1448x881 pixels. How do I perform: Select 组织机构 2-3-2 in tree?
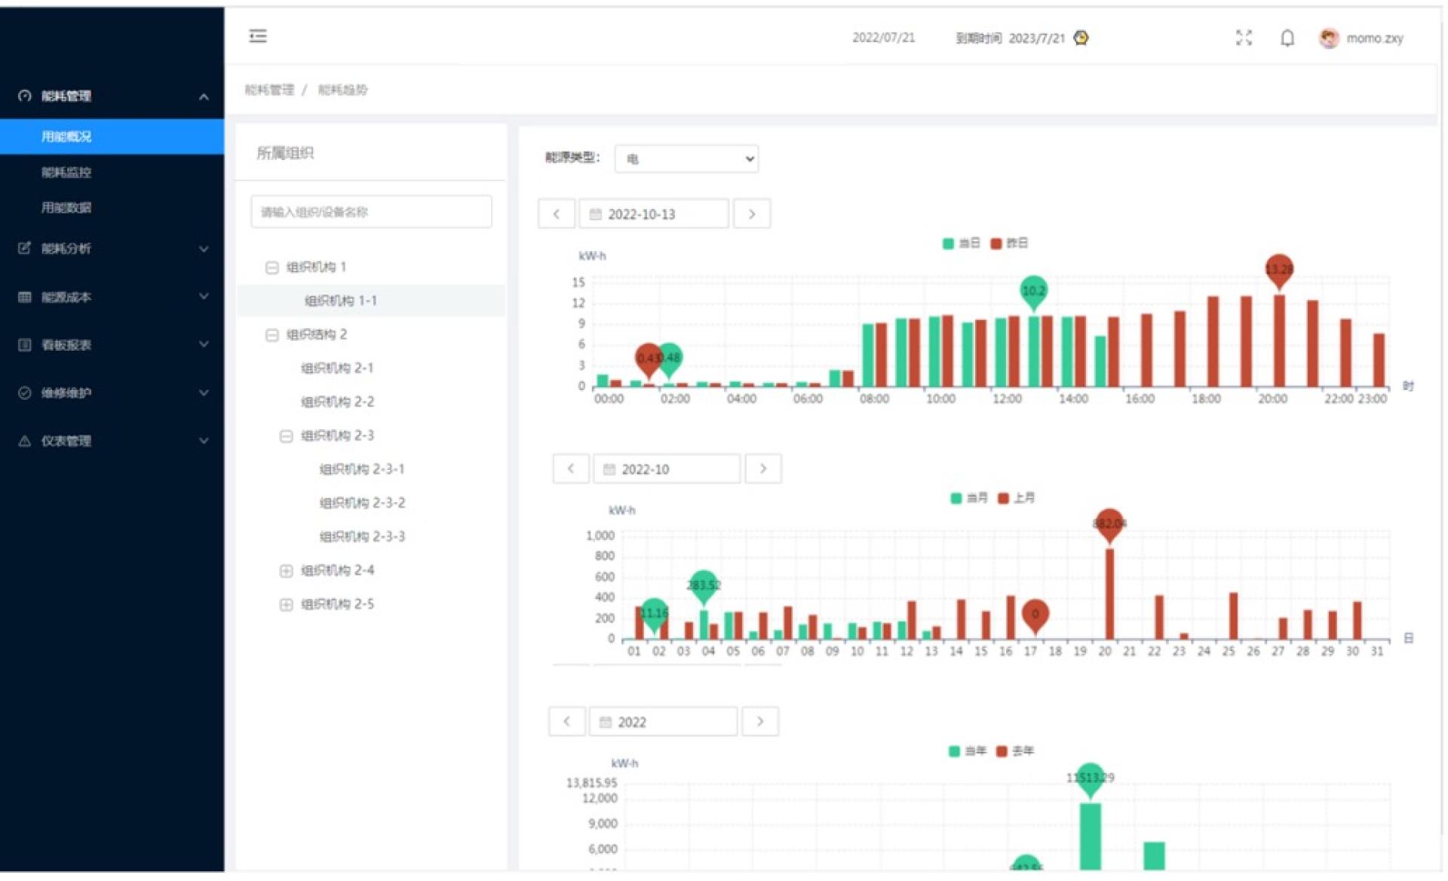pyautogui.click(x=362, y=503)
